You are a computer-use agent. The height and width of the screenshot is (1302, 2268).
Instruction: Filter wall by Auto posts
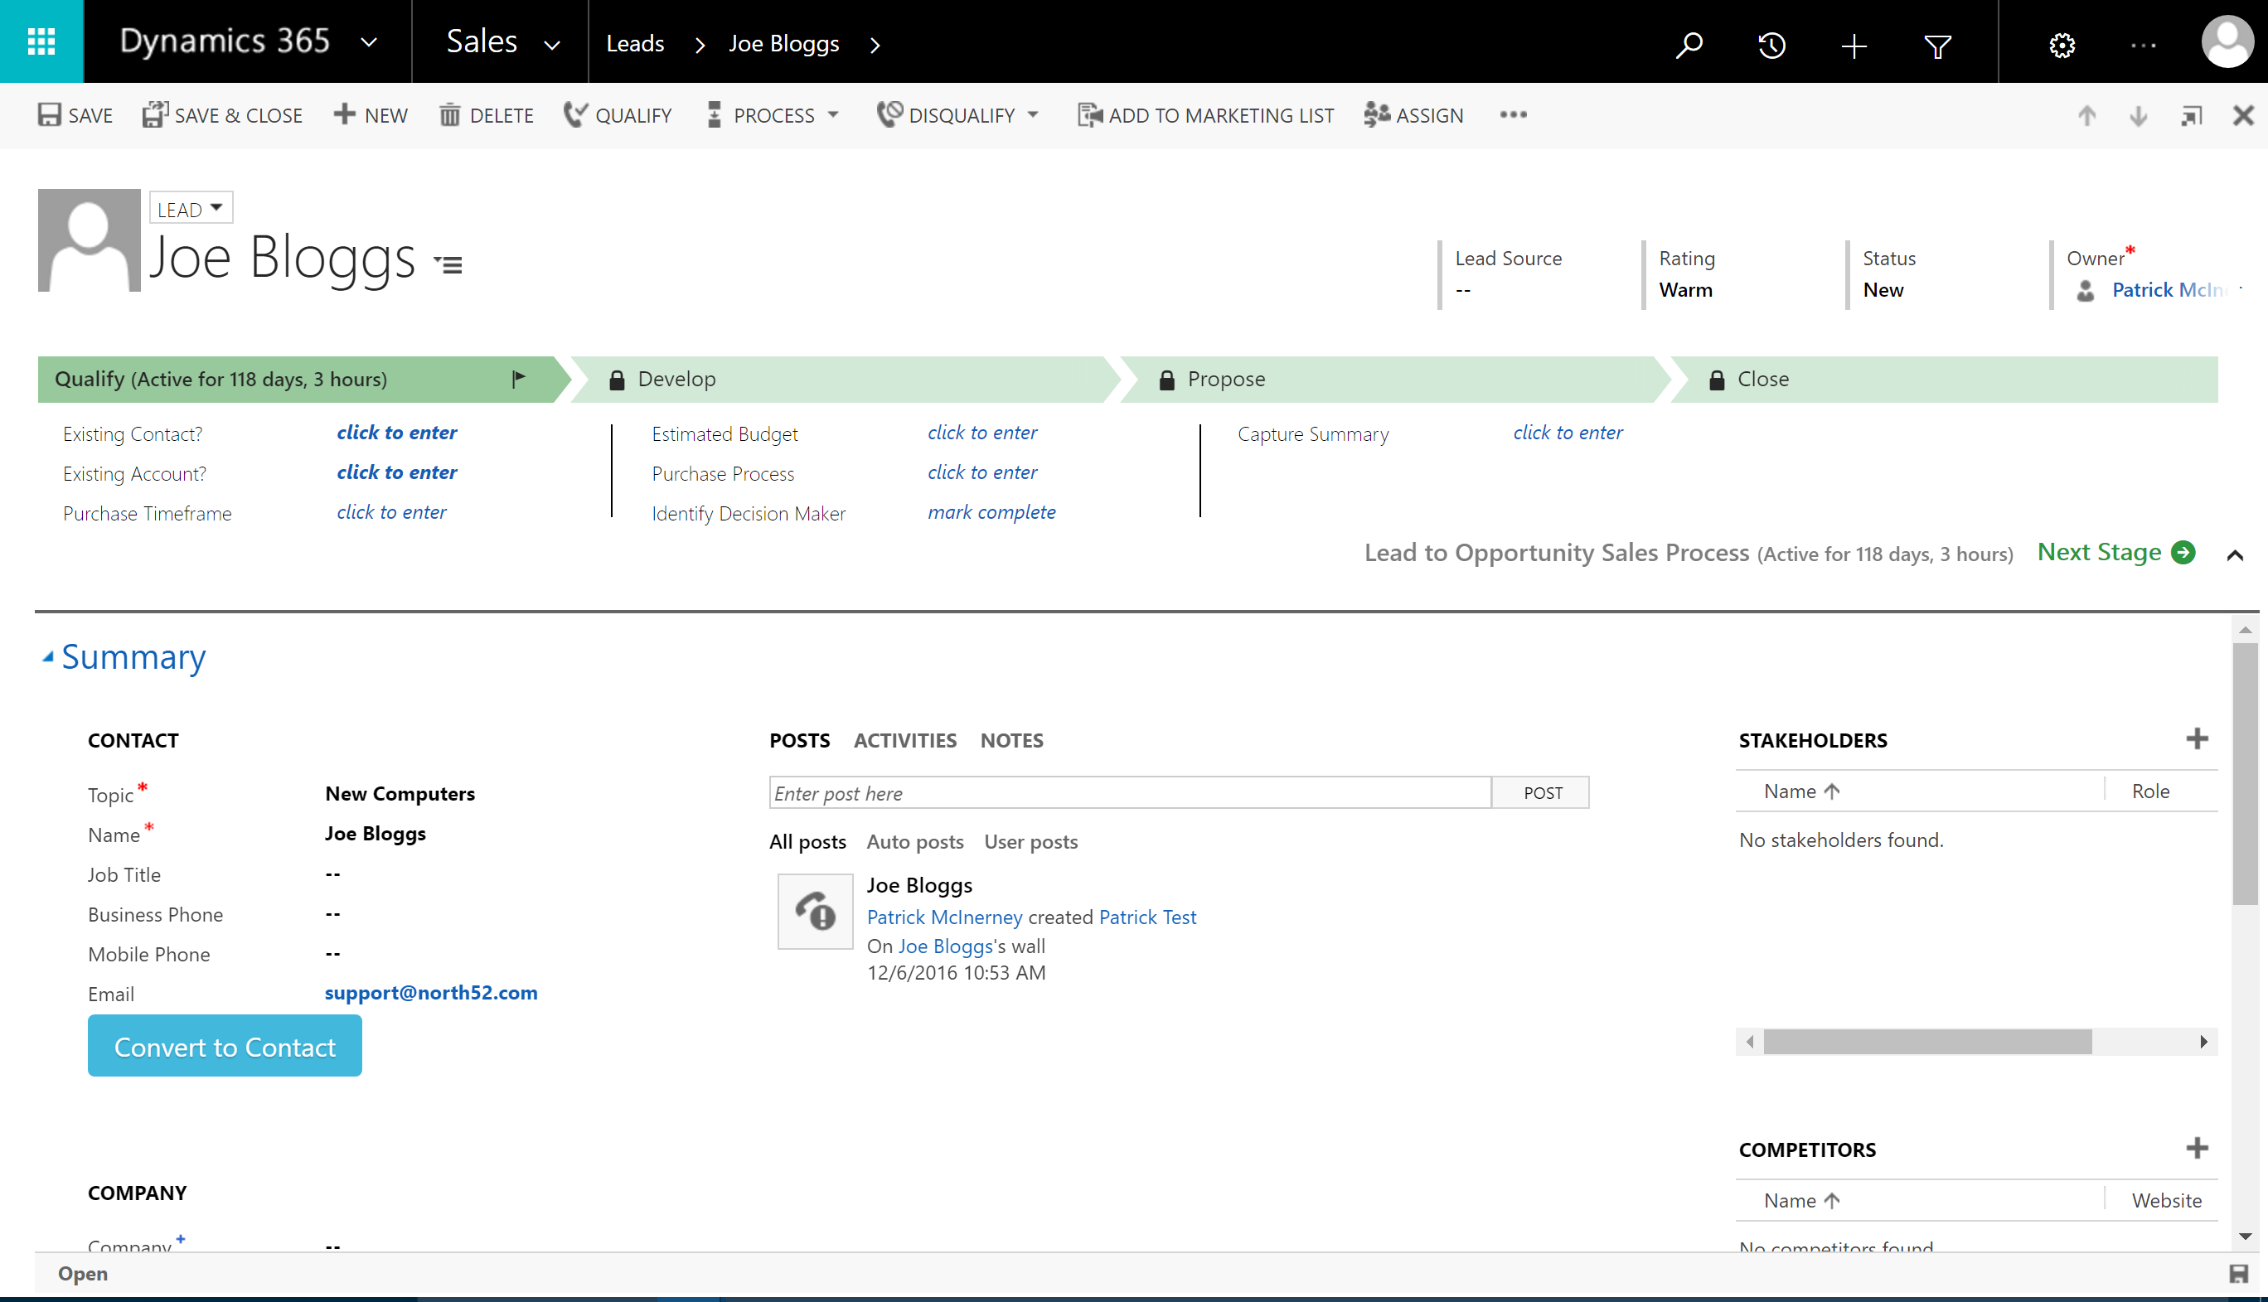click(x=915, y=841)
